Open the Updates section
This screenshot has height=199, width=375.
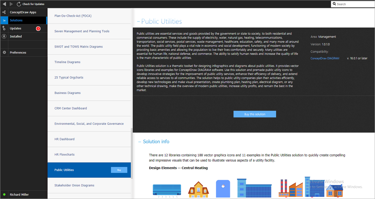(x=23, y=28)
